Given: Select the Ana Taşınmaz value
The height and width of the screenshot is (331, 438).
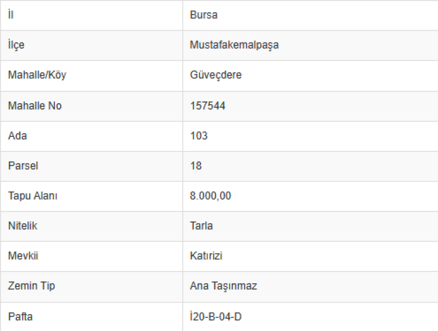Looking at the screenshot, I should pos(223,286).
